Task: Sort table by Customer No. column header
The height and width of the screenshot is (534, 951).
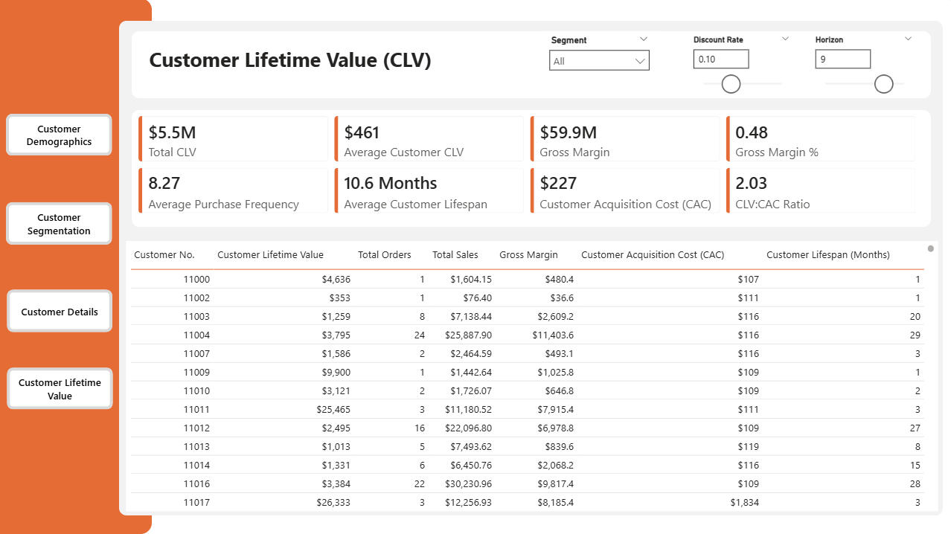Action: (164, 255)
